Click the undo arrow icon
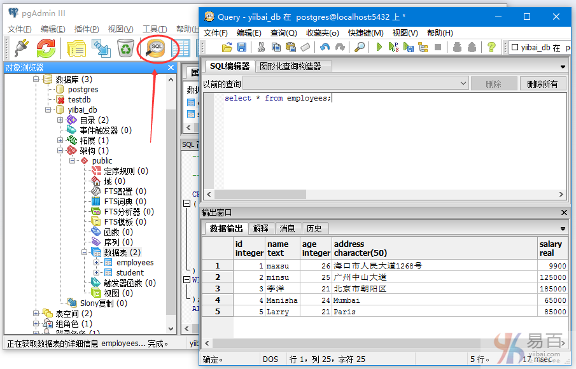 click(325, 46)
